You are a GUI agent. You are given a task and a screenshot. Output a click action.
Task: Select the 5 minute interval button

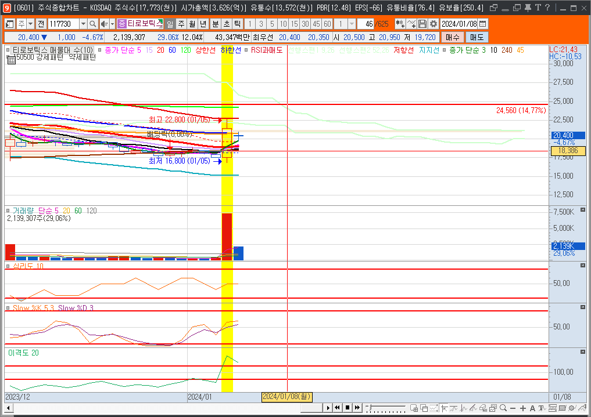pyautogui.click(x=272, y=24)
